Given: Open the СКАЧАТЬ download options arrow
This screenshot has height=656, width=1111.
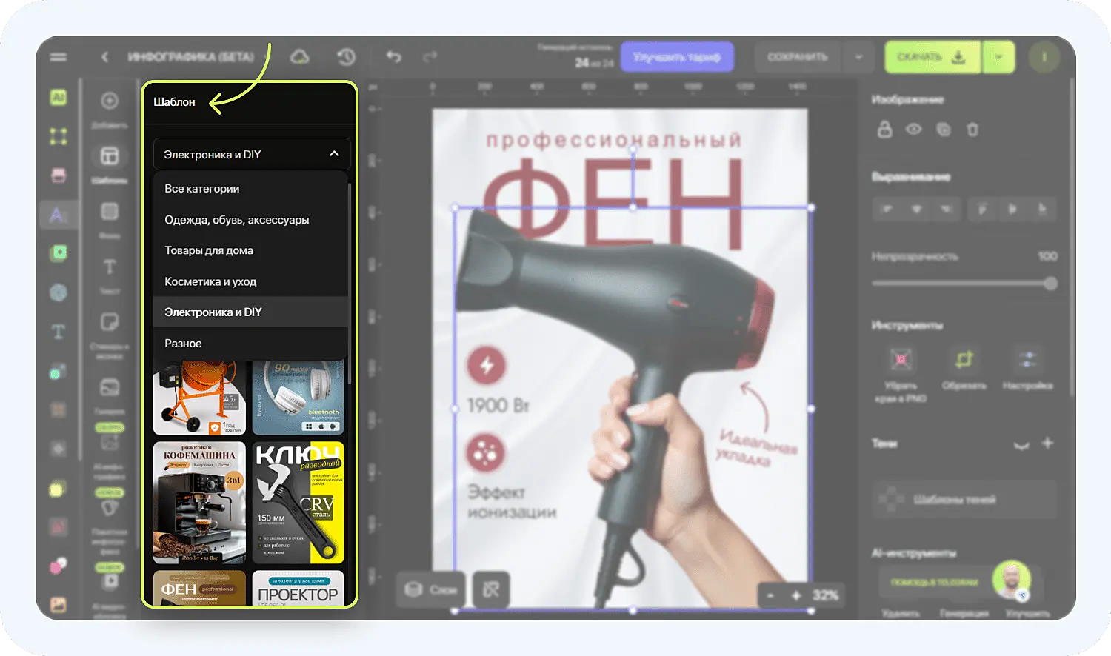Looking at the screenshot, I should pos(998,57).
